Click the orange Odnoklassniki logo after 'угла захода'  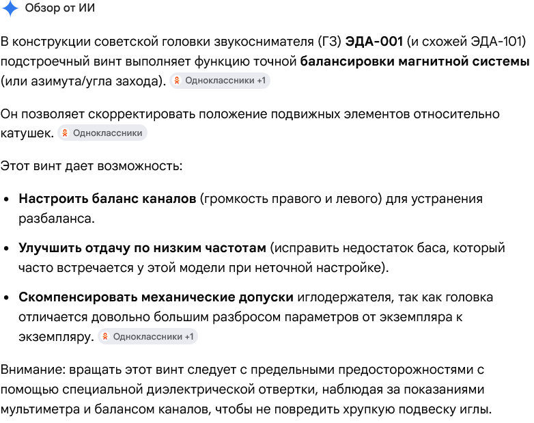pyautogui.click(x=177, y=81)
